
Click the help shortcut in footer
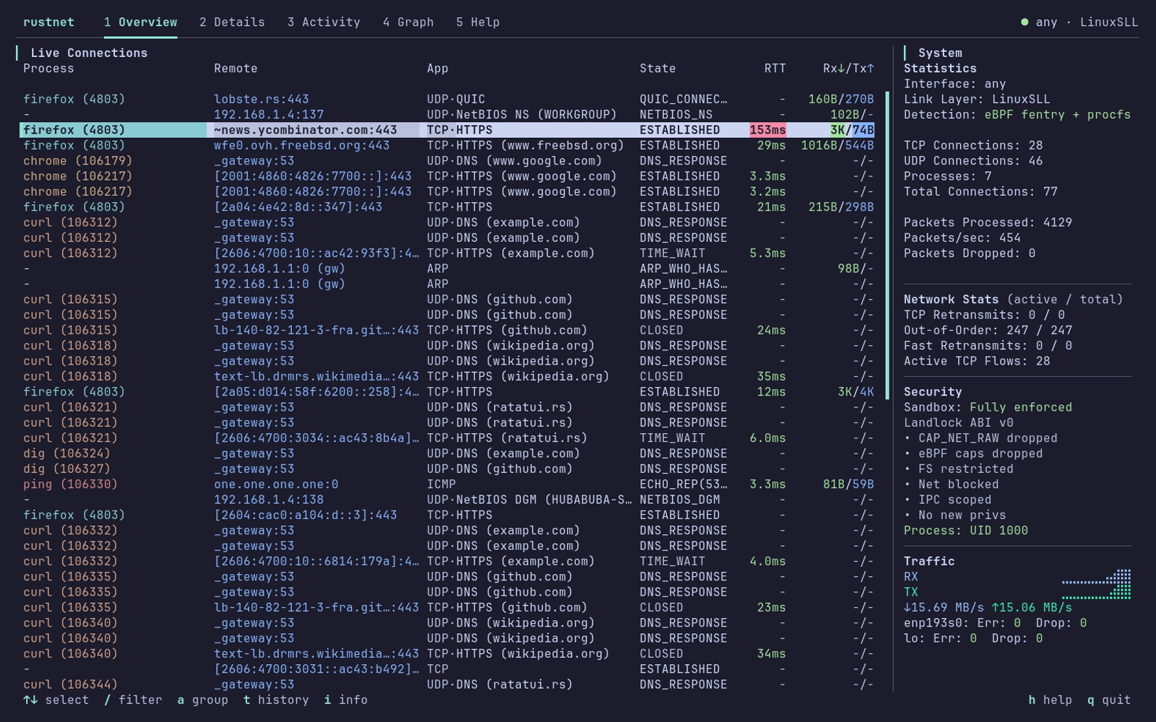(1050, 700)
